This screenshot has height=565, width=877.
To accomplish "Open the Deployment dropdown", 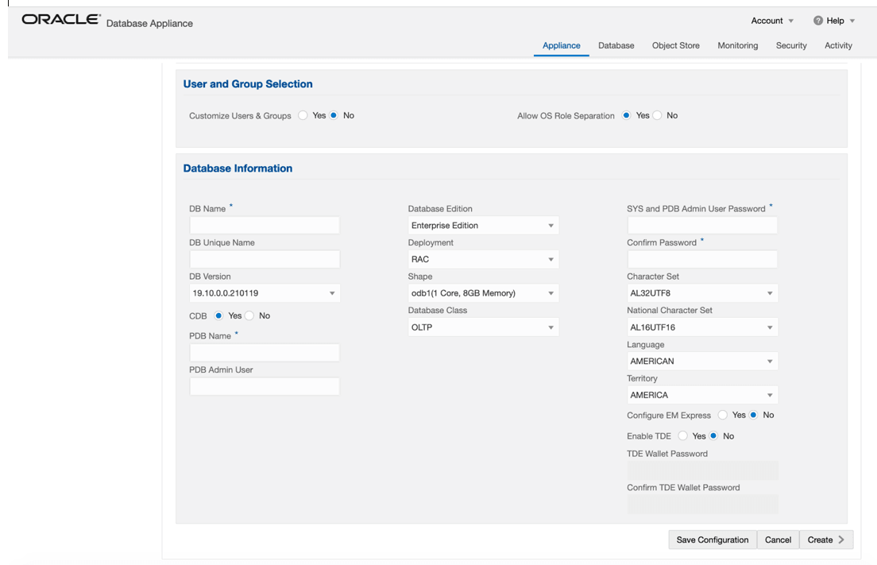I will click(x=483, y=258).
